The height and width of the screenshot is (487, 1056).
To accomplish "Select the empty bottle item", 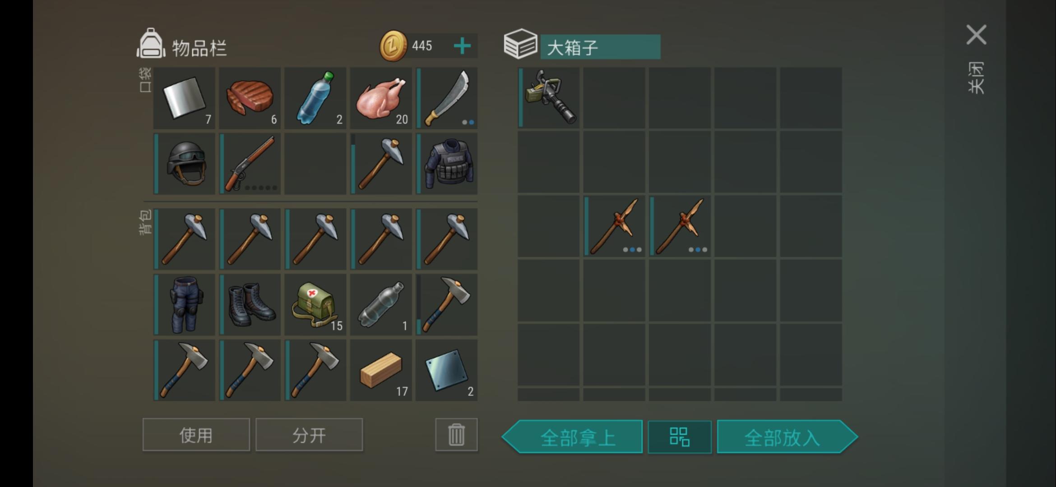I will 381,304.
